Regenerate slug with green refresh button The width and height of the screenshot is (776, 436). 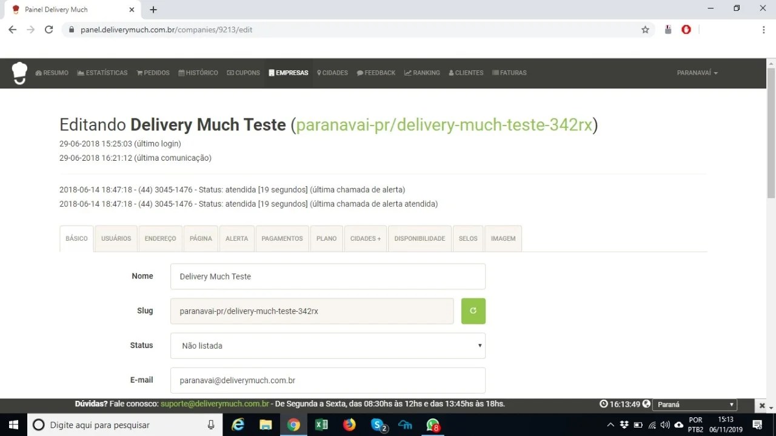pos(473,311)
